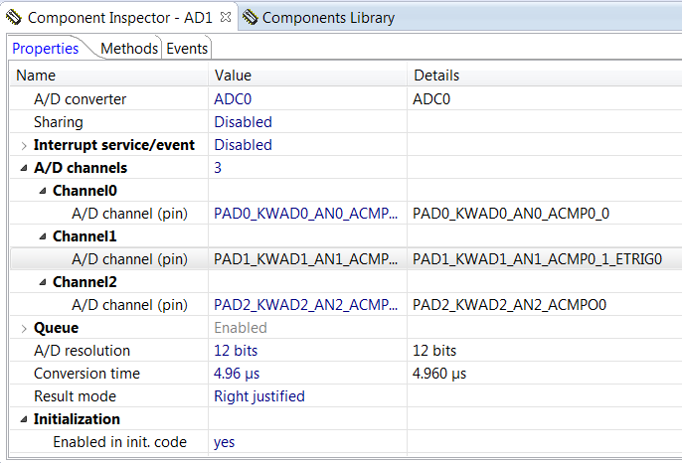
Task: Open the Methods tab
Action: pyautogui.click(x=129, y=49)
